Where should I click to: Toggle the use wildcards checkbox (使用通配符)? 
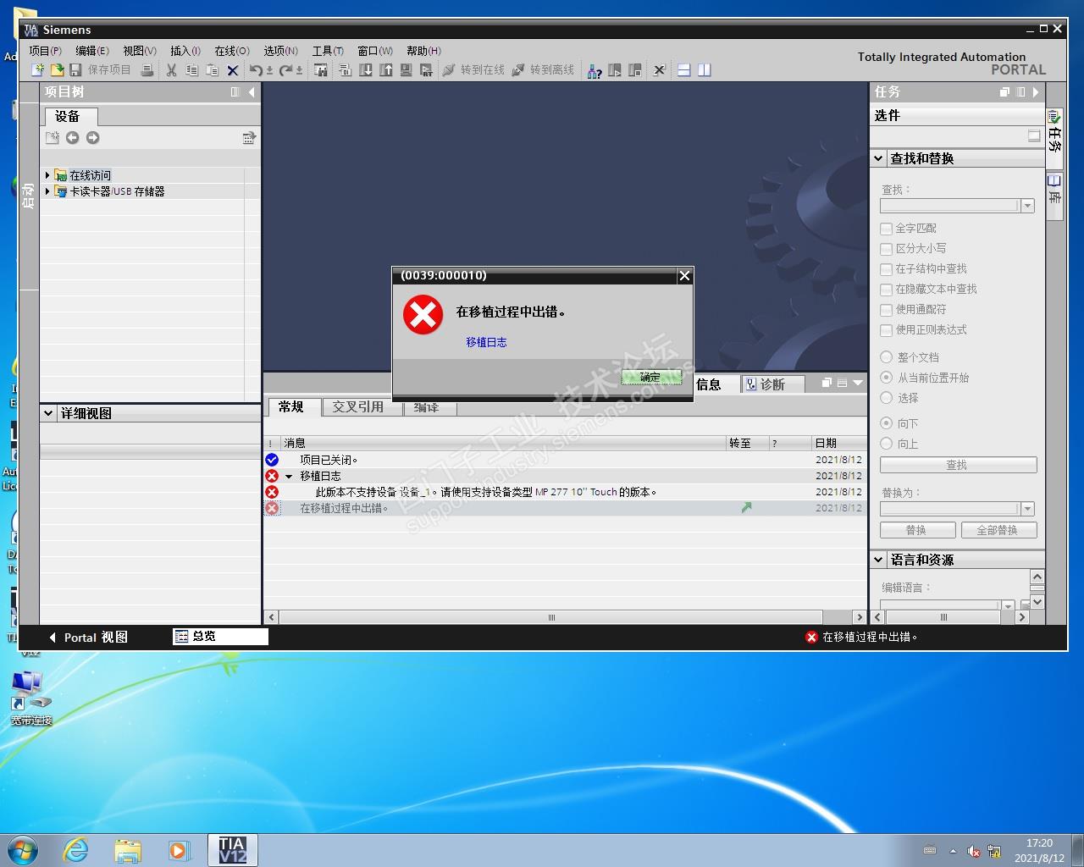pos(887,310)
